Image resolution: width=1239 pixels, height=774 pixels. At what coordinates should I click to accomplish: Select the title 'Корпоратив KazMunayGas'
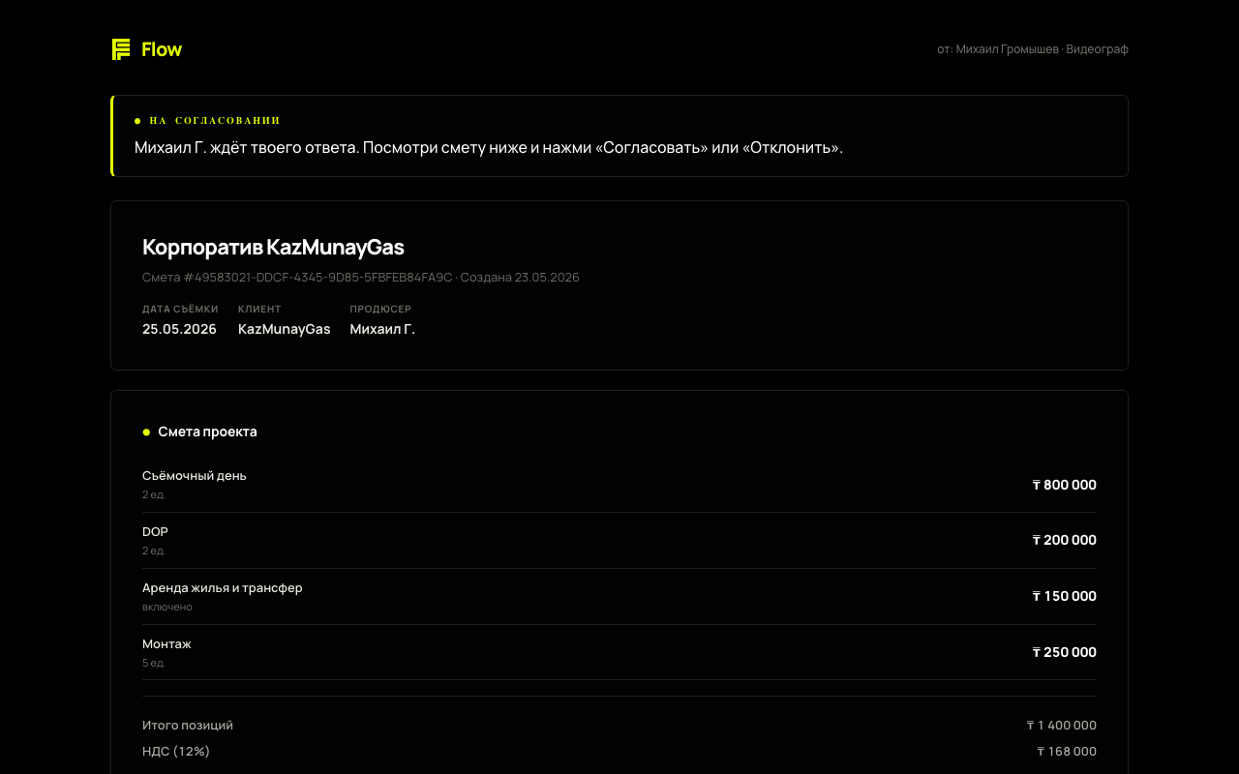[x=273, y=247]
